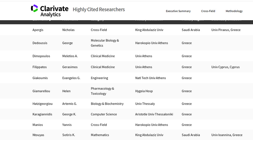Click the Filippatos researcher entry
This screenshot has width=253, height=143.
(40, 67)
